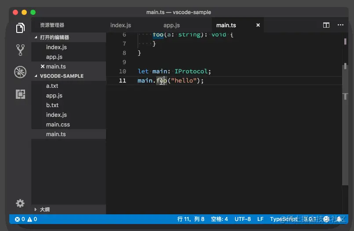
Task: Change the LF end-of-line sequence
Action: pos(260,219)
